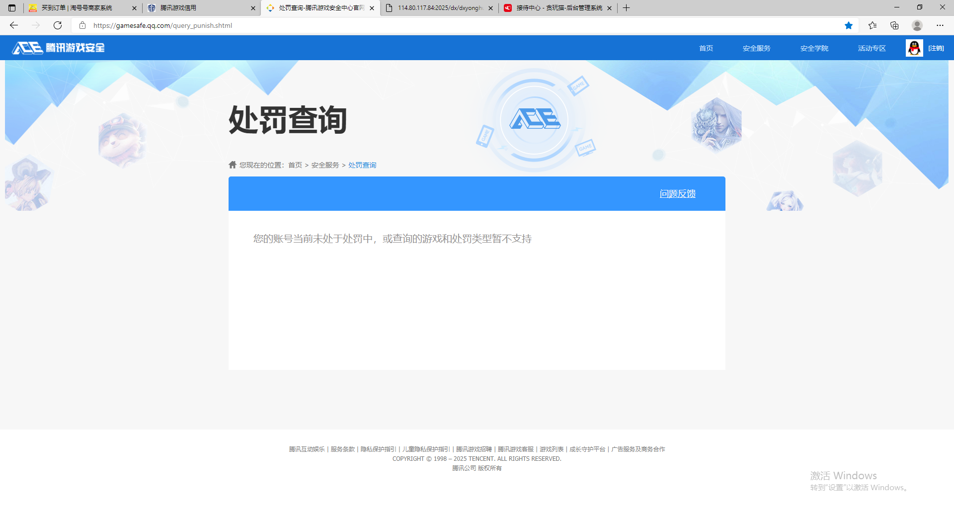Open the 问题反馈 link

(677, 194)
